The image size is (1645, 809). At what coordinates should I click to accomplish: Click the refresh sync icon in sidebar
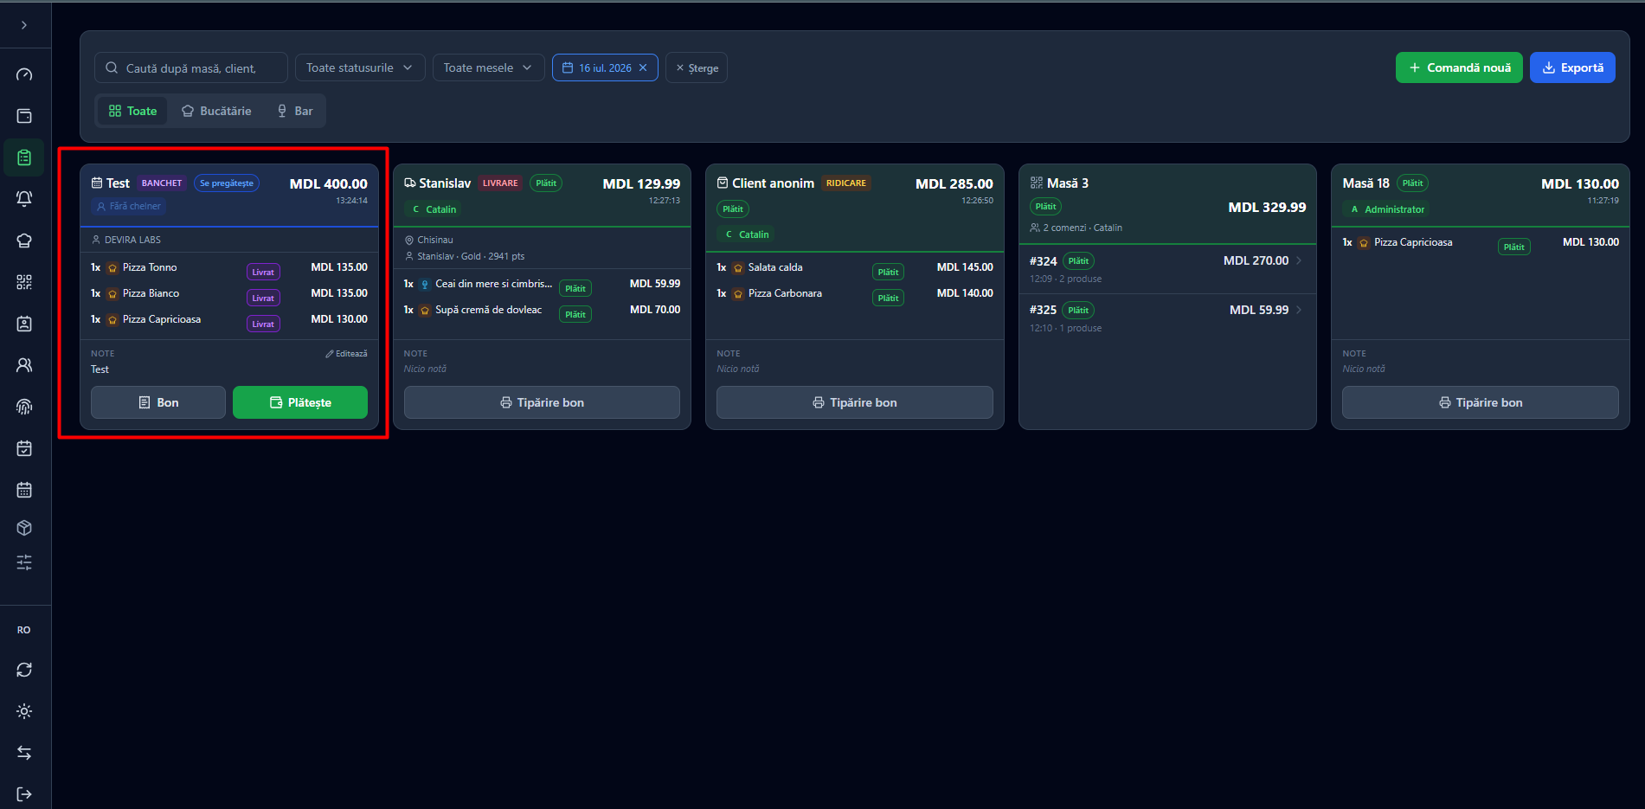24,670
